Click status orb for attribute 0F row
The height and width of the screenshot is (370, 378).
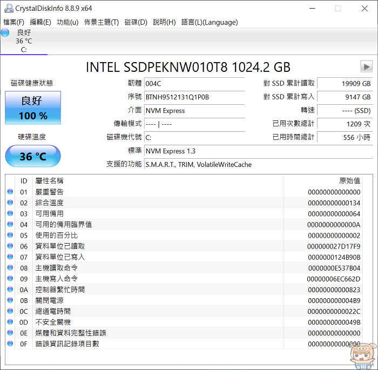[x=10, y=344]
